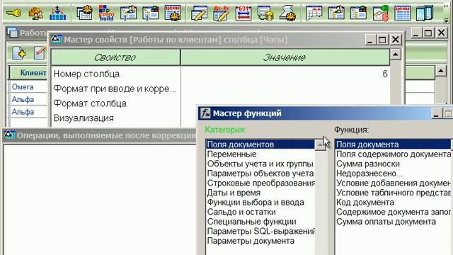
Task: Select function 'Сумма разноски'
Action: point(394,164)
